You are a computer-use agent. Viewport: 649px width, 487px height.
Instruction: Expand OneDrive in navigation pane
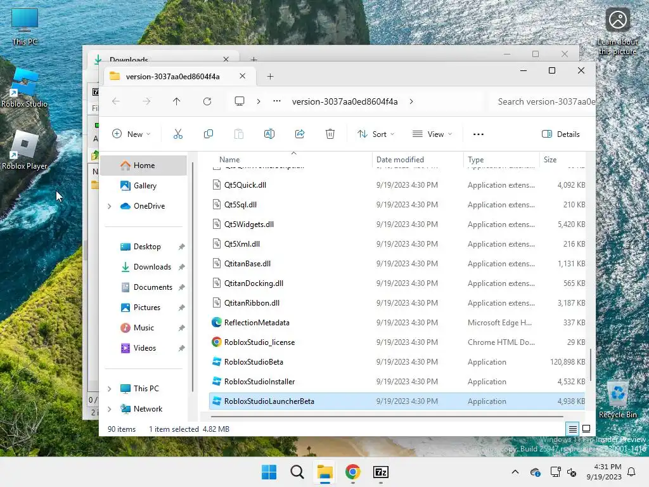click(109, 206)
